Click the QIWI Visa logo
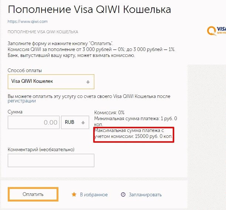 tap(216, 31)
